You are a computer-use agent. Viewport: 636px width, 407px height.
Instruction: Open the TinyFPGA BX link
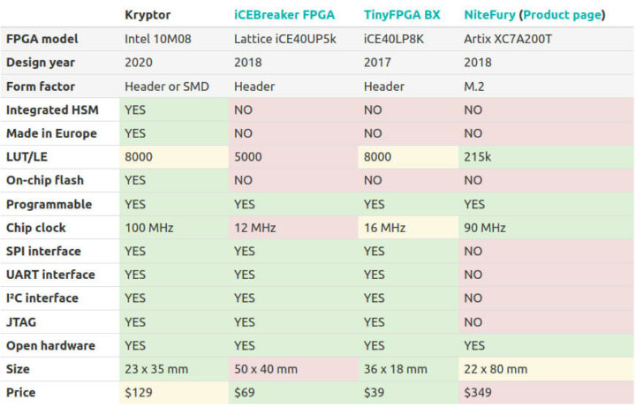pos(402,15)
